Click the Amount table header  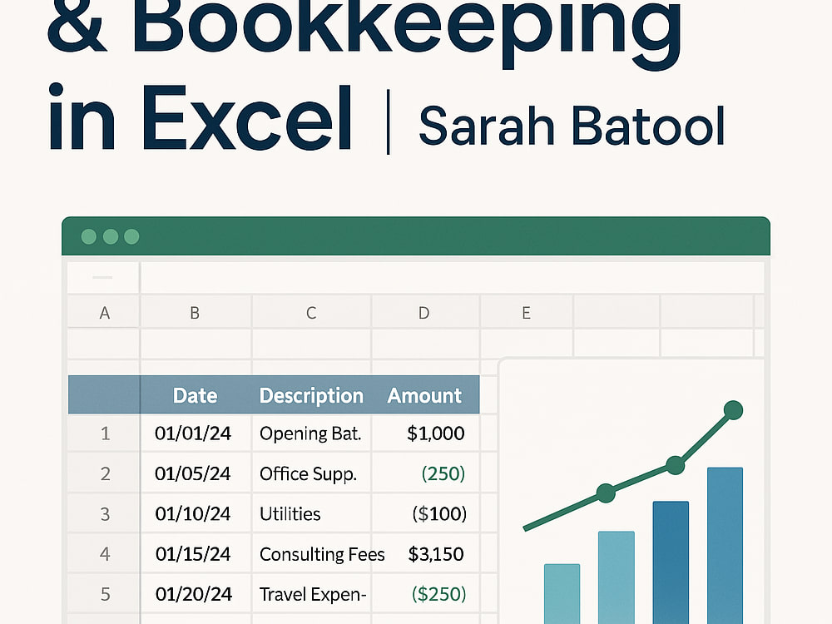coord(424,395)
